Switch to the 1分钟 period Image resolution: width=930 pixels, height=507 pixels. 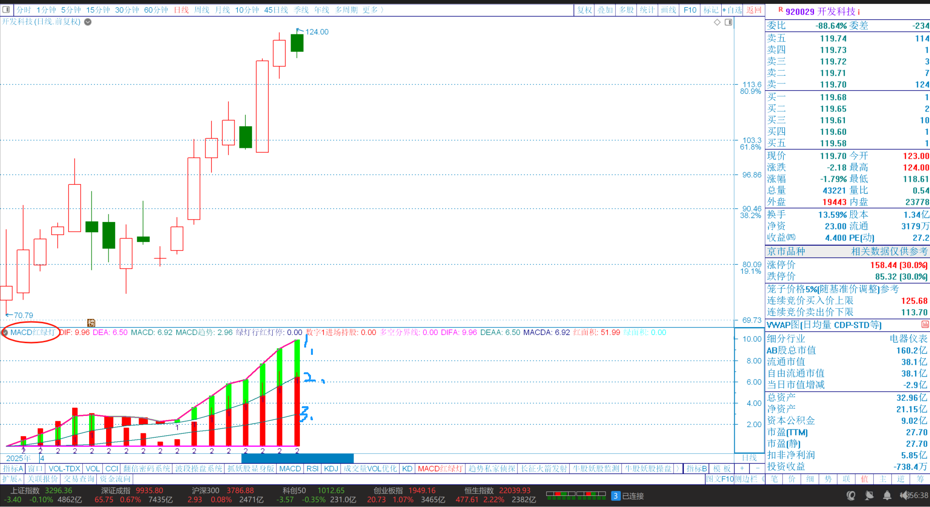pos(46,10)
